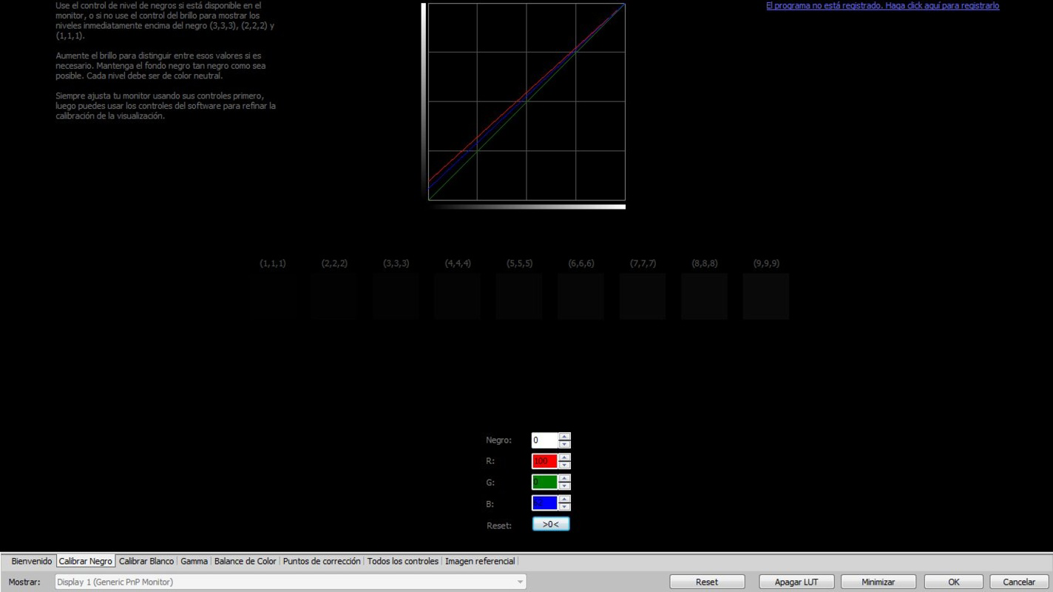Decrease the Negro value with down arrow
1053x592 pixels.
[564, 445]
